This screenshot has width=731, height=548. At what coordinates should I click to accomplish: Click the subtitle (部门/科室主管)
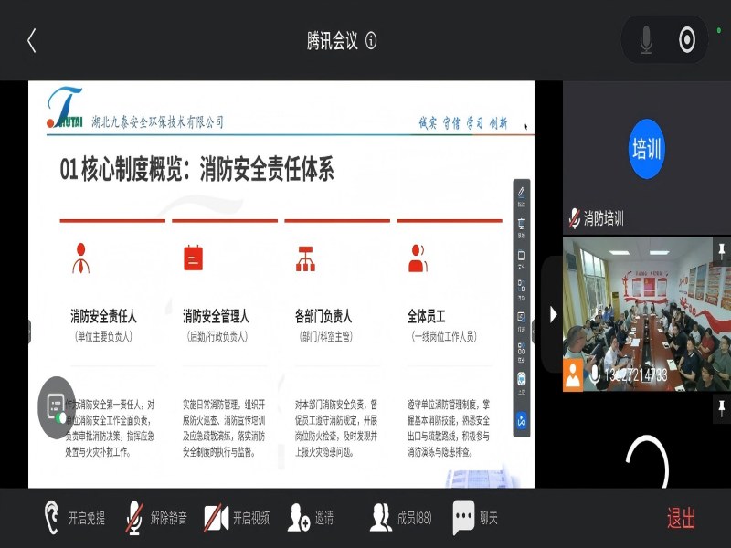325,336
